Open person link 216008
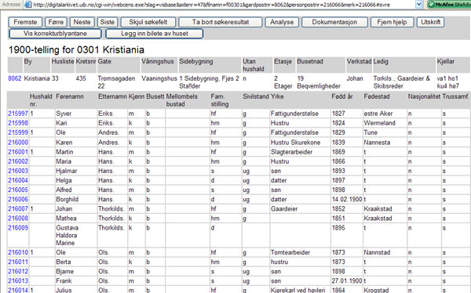471x293 pixels. tap(18, 219)
